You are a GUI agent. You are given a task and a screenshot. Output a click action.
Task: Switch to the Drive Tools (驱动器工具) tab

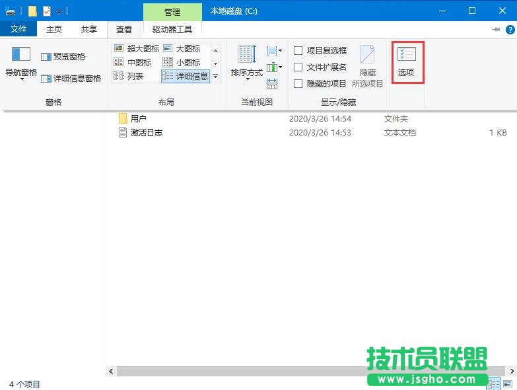pyautogui.click(x=172, y=29)
